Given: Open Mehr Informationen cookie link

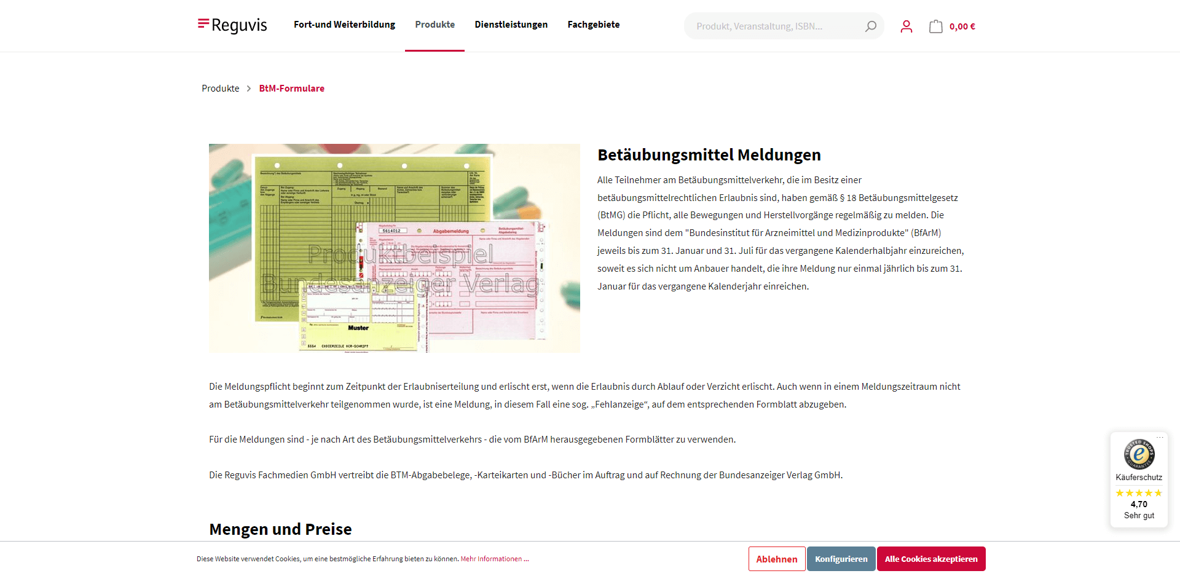Looking at the screenshot, I should [x=495, y=559].
